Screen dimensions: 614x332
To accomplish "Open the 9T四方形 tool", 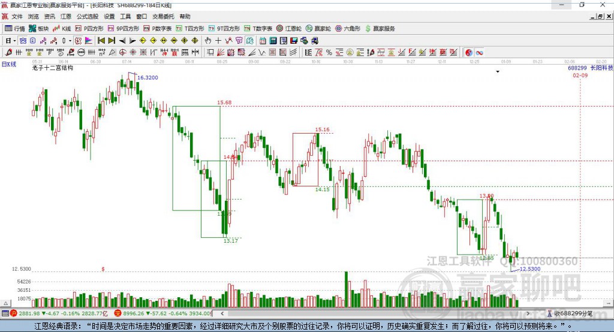I will tap(224, 29).
